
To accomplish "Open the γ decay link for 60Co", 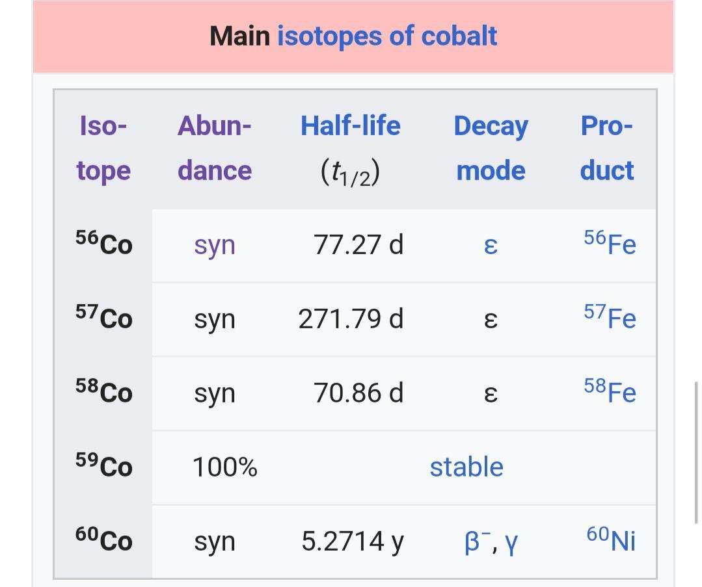I will pos(511,542).
